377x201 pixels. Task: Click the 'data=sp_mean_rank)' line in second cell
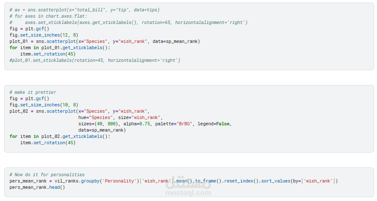pyautogui.click(x=102, y=130)
